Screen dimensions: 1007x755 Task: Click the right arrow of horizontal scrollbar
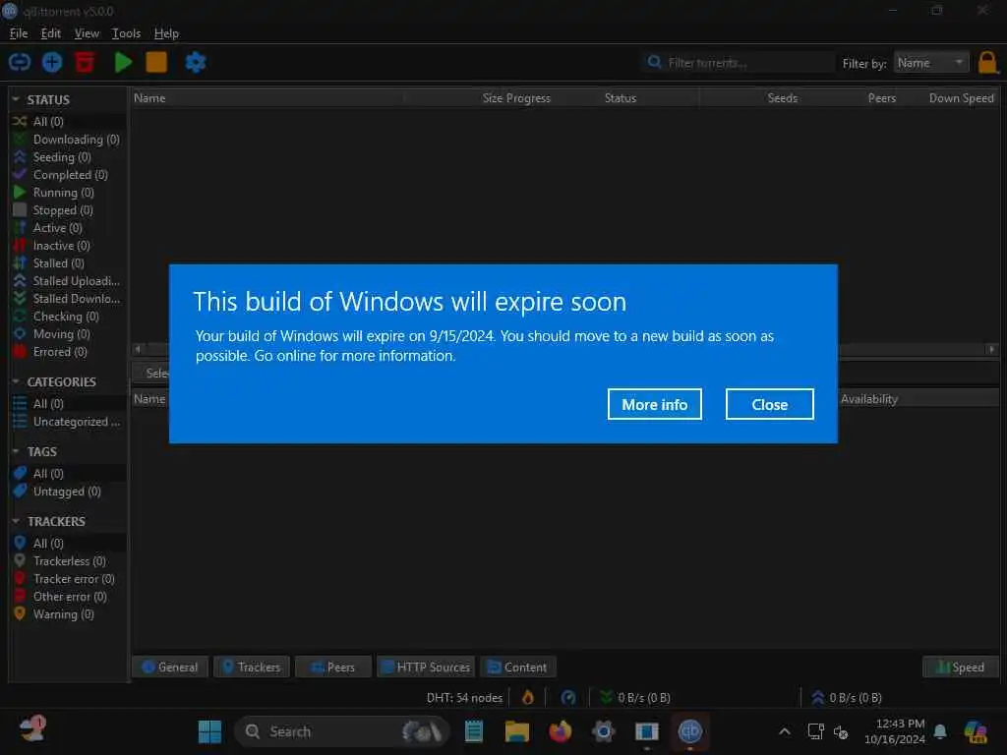(x=991, y=349)
